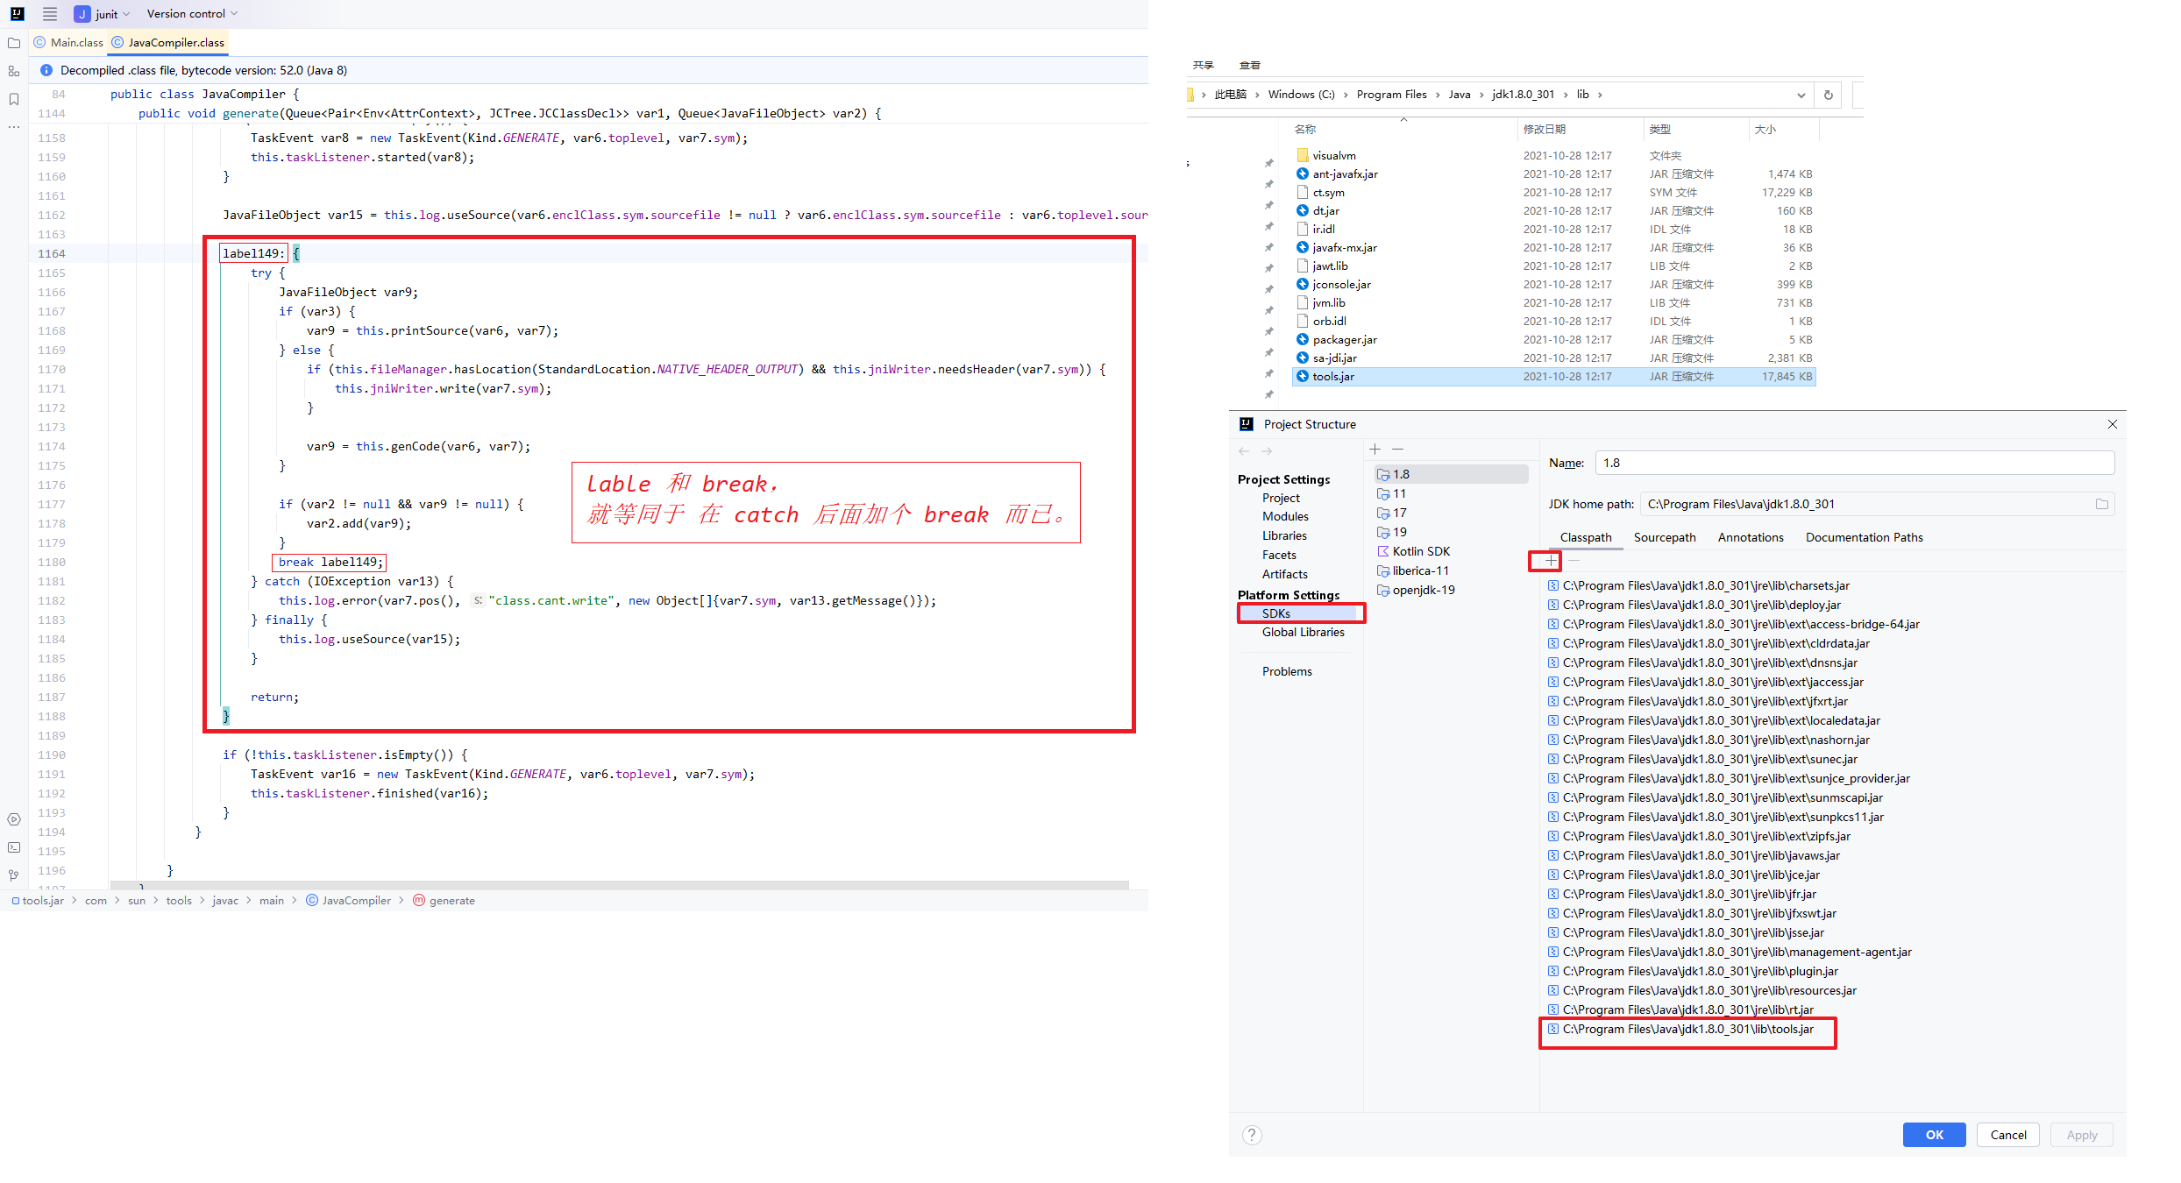Open the Global Libraries platform settings
This screenshot has height=1183, width=2181.
(x=1303, y=632)
